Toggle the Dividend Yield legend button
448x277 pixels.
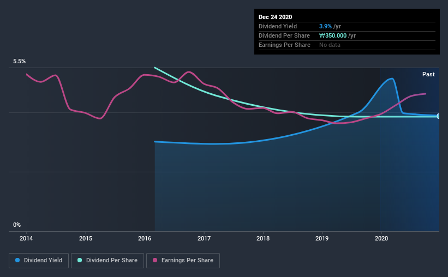(39, 261)
